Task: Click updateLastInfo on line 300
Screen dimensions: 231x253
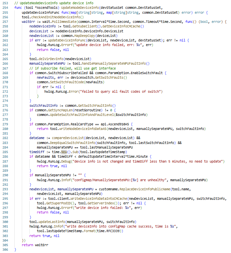Action: (x=52, y=222)
